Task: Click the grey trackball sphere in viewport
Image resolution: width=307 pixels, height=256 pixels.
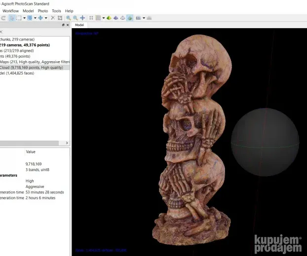Action: [265, 142]
